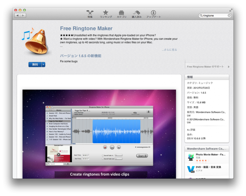Click the 4+ 評価 rating text
Image resolution: width=246 pixels, height=196 pixels.
[191, 130]
